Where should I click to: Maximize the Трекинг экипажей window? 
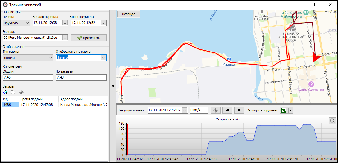click(x=316, y=5)
